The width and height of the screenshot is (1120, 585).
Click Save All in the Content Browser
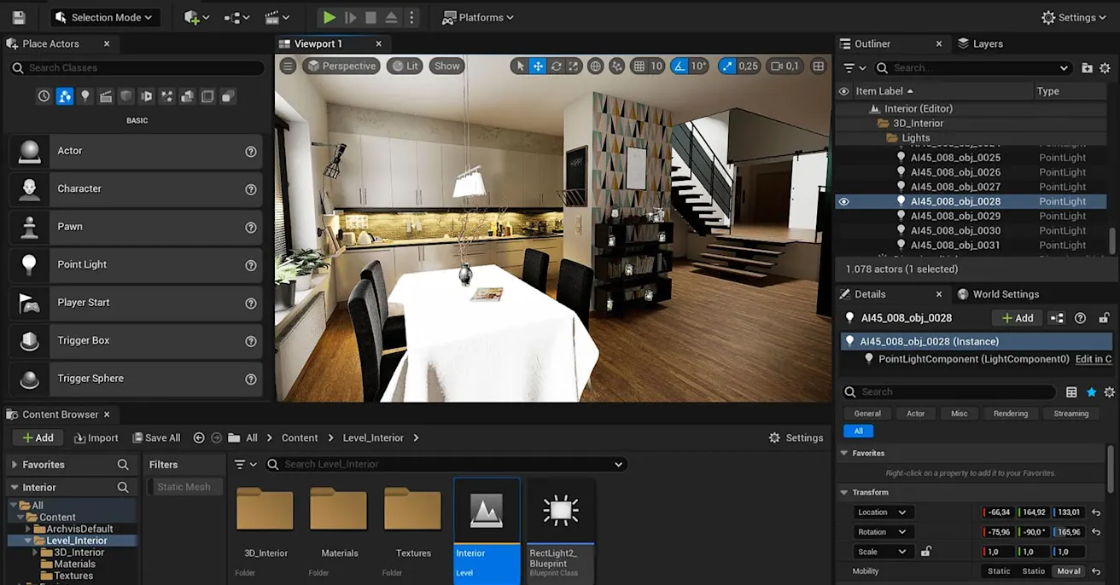tap(156, 437)
